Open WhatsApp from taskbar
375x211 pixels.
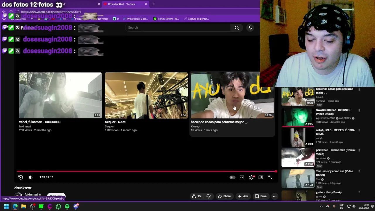(58, 206)
